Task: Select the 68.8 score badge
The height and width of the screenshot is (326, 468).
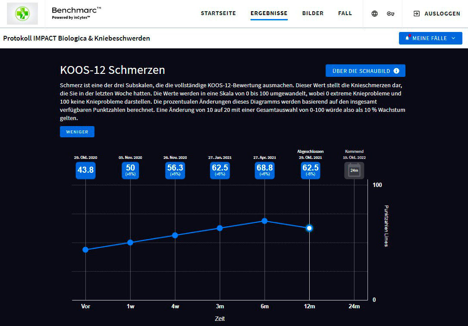Action: click(265, 171)
